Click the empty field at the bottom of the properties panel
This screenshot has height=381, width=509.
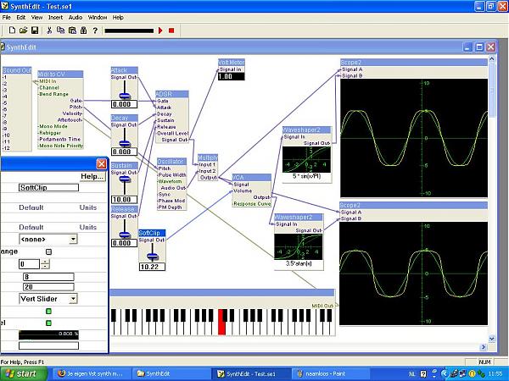pos(48,345)
